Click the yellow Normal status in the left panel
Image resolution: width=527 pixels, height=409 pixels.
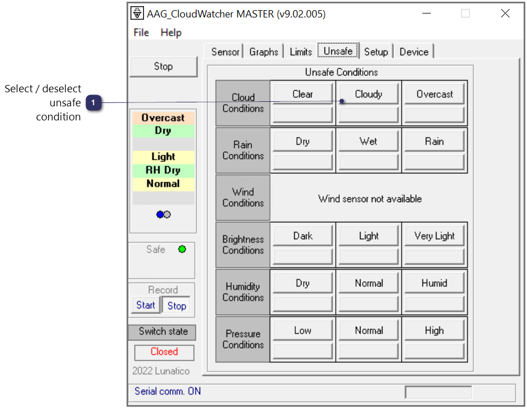(163, 184)
